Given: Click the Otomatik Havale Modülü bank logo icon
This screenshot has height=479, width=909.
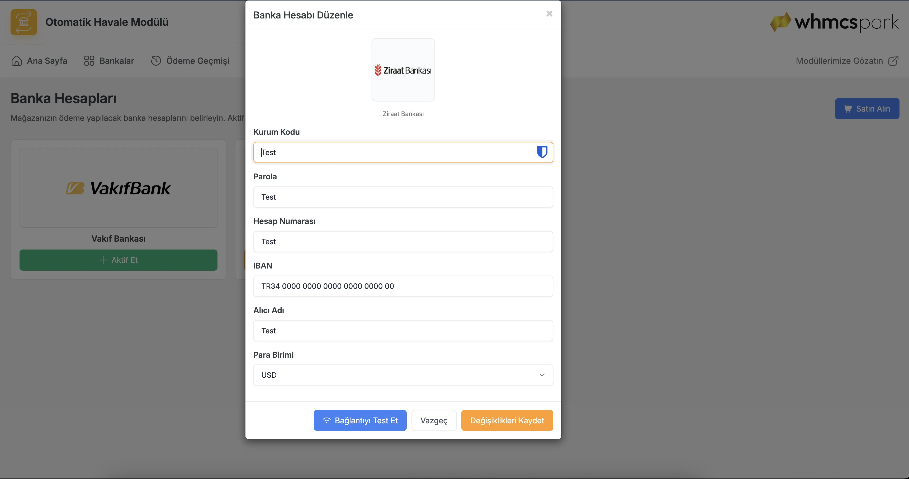Looking at the screenshot, I should (24, 22).
